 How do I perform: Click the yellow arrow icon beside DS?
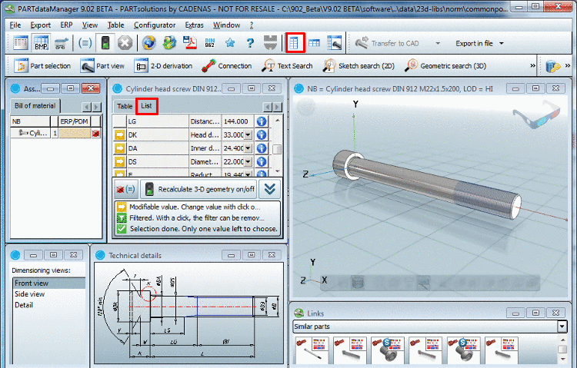[x=119, y=162]
